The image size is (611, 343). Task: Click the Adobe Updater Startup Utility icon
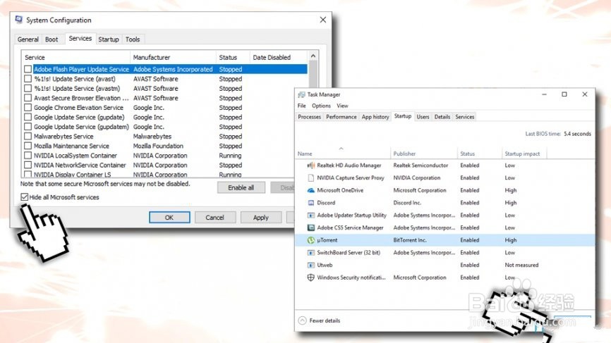coord(310,215)
